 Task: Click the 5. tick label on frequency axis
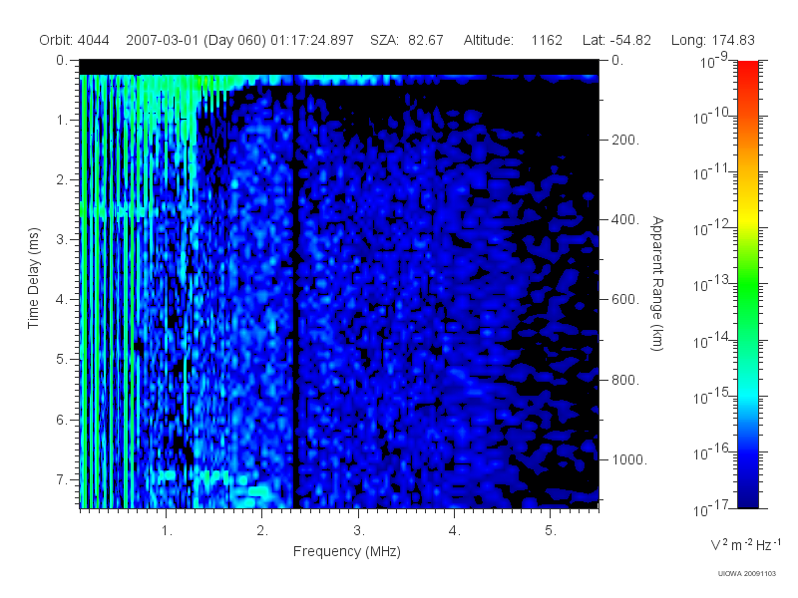pyautogui.click(x=551, y=531)
